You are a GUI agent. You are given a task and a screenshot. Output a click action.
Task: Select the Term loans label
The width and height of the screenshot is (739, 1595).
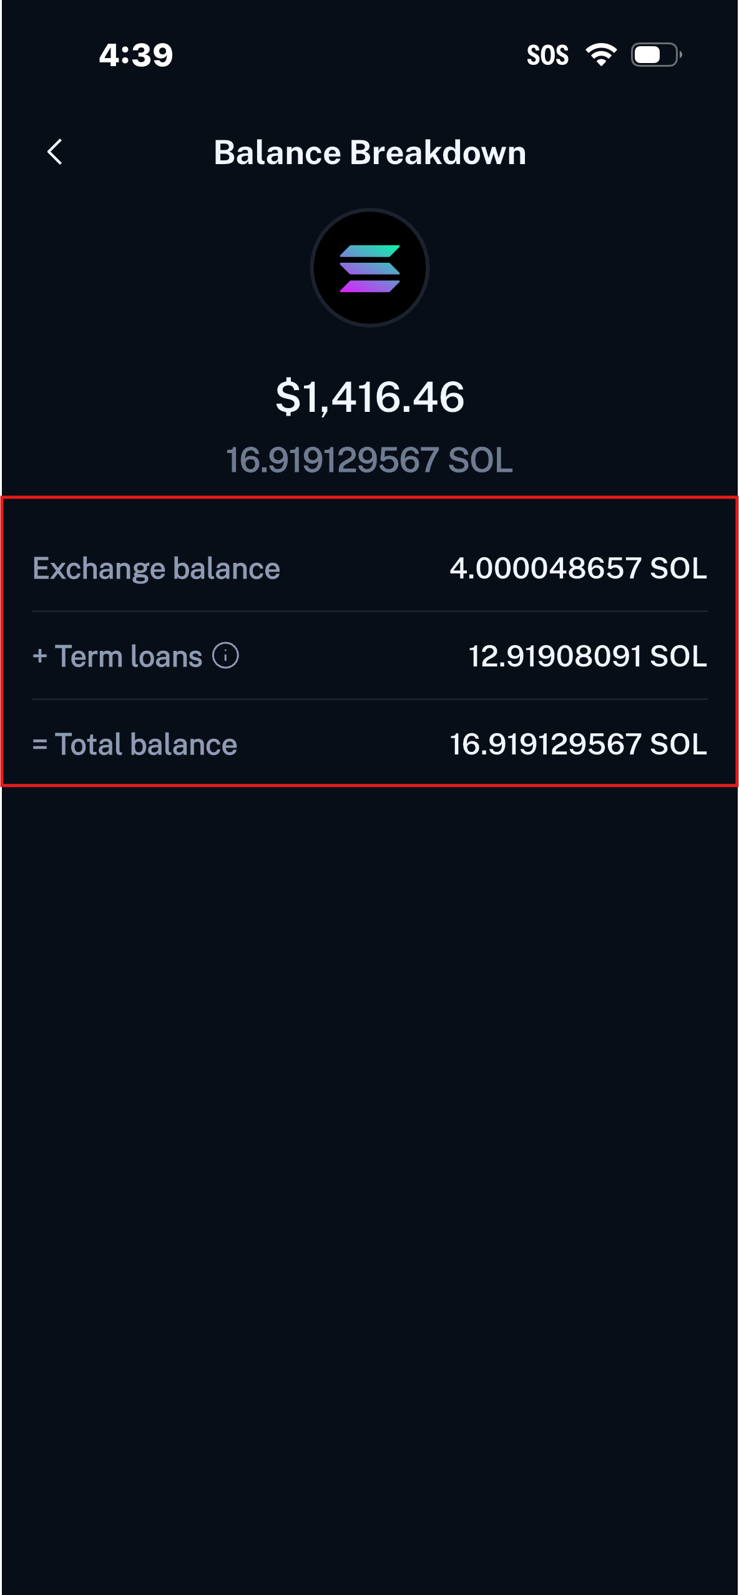coord(129,656)
